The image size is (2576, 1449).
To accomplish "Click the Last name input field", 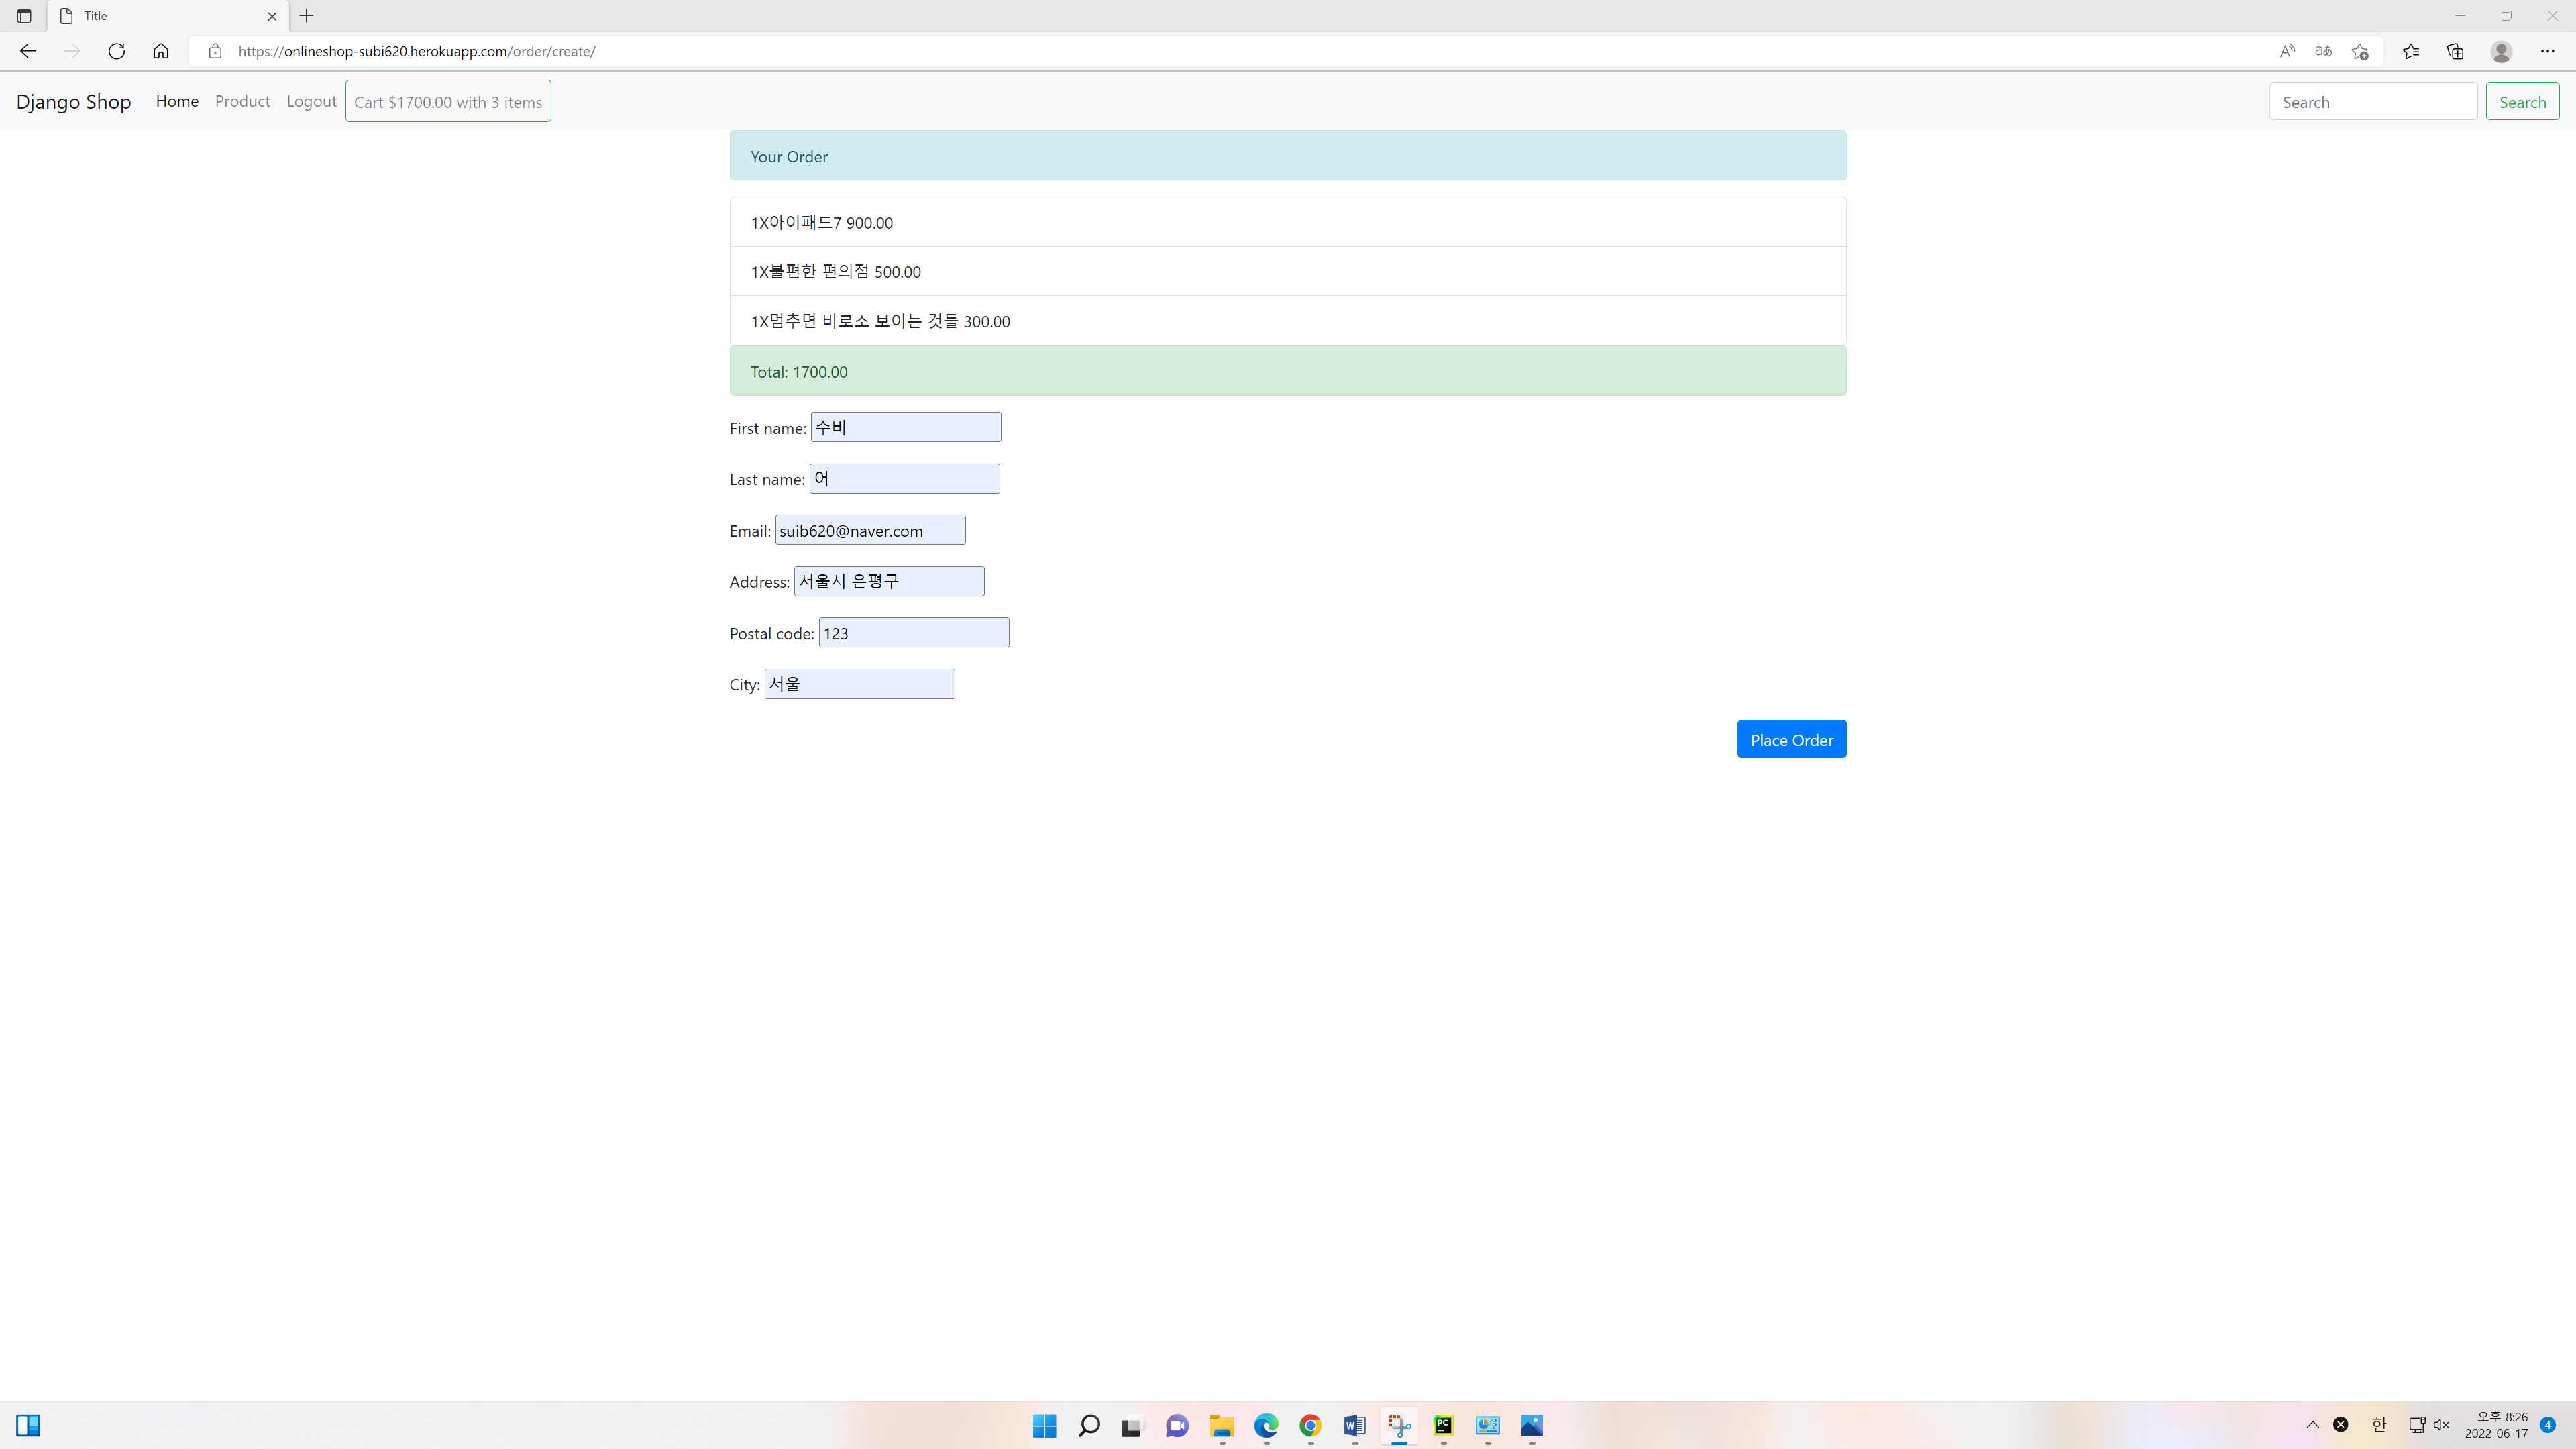I will (904, 478).
